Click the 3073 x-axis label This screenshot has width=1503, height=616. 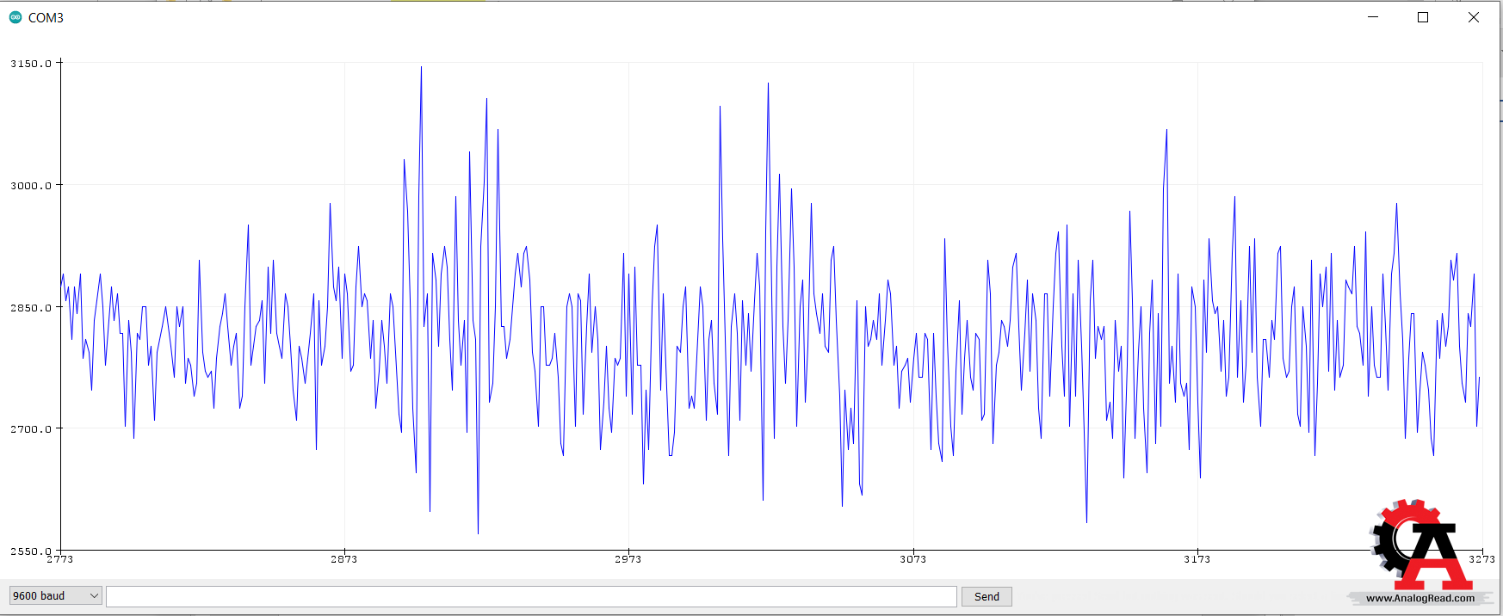click(x=913, y=559)
